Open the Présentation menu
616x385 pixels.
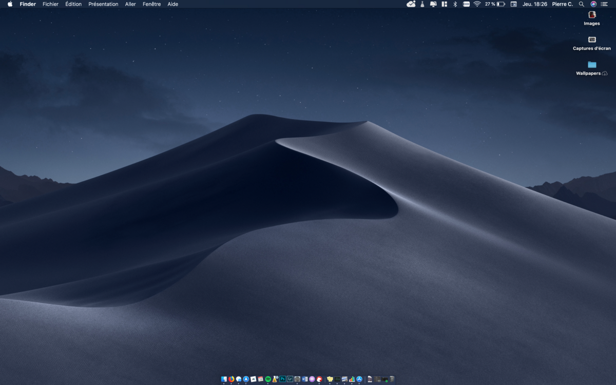[103, 4]
